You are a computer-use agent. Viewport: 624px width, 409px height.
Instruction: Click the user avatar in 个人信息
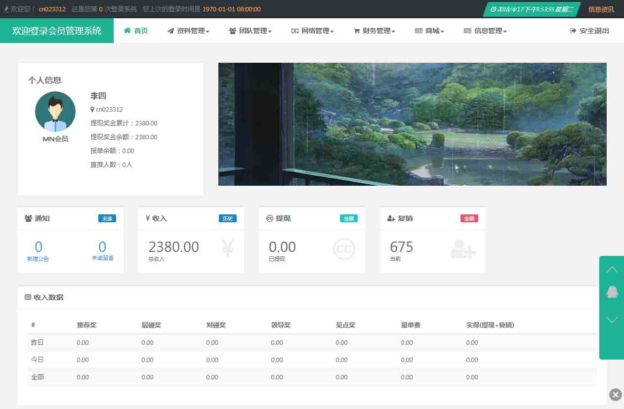point(55,112)
